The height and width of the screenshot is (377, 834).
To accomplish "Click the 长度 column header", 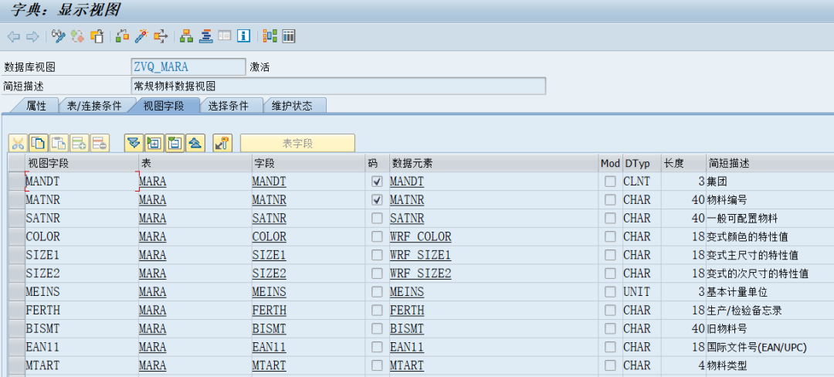I will 683,163.
